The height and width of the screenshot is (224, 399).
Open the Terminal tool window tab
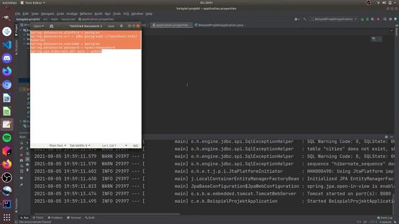click(74, 218)
